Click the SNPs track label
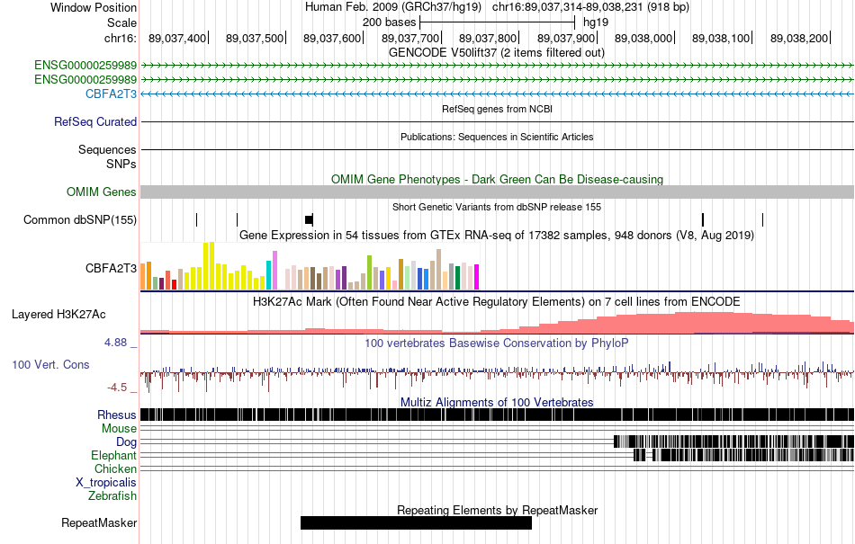The image size is (855, 544). [x=121, y=164]
